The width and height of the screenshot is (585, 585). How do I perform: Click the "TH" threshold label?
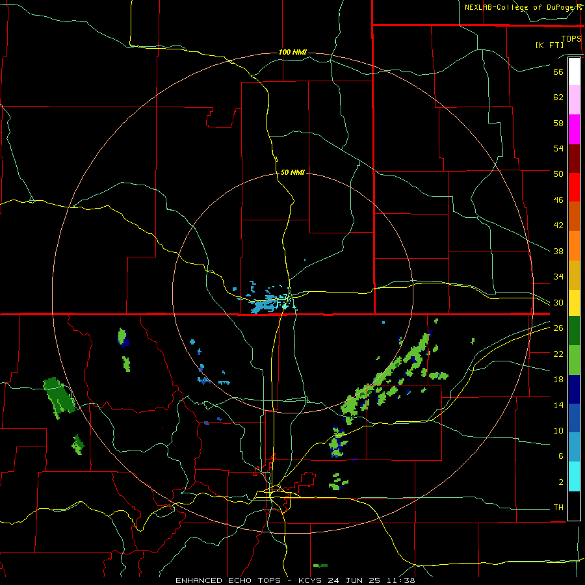pyautogui.click(x=558, y=508)
